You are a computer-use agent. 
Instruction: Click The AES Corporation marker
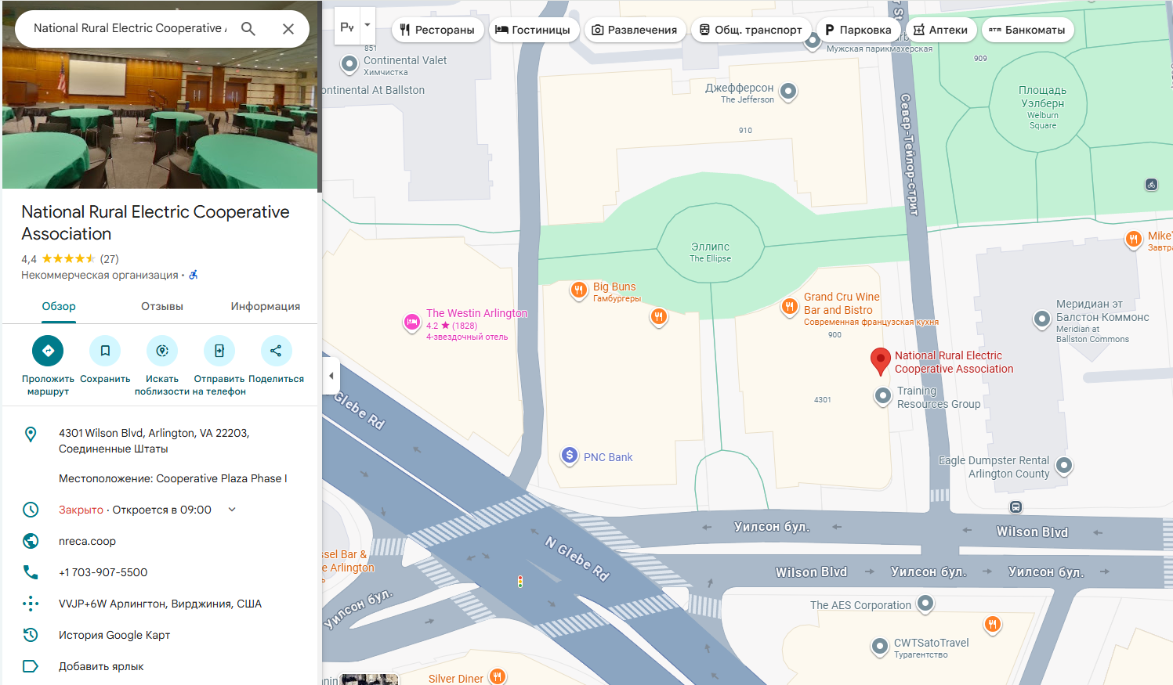pyautogui.click(x=925, y=603)
